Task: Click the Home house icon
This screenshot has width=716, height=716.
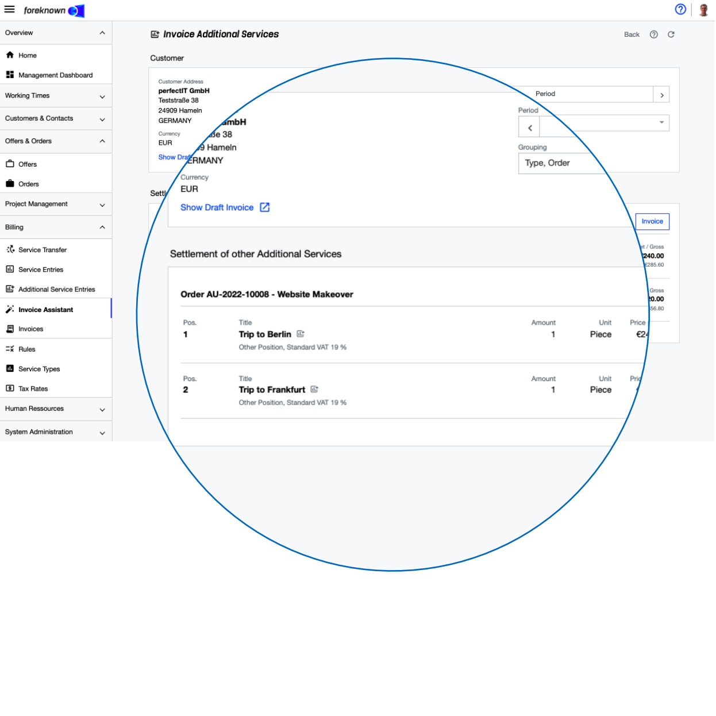Action: pos(10,55)
